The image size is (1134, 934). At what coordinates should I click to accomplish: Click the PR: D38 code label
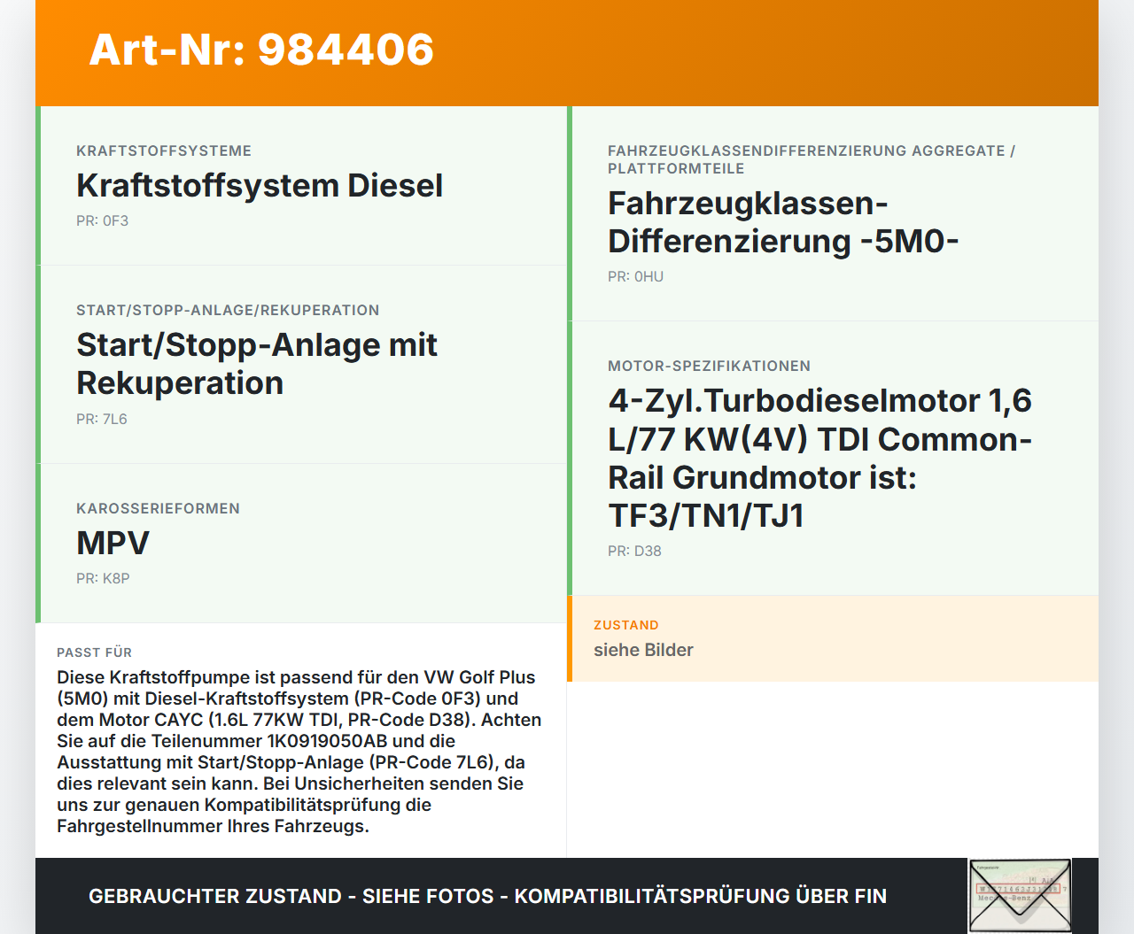[633, 551]
